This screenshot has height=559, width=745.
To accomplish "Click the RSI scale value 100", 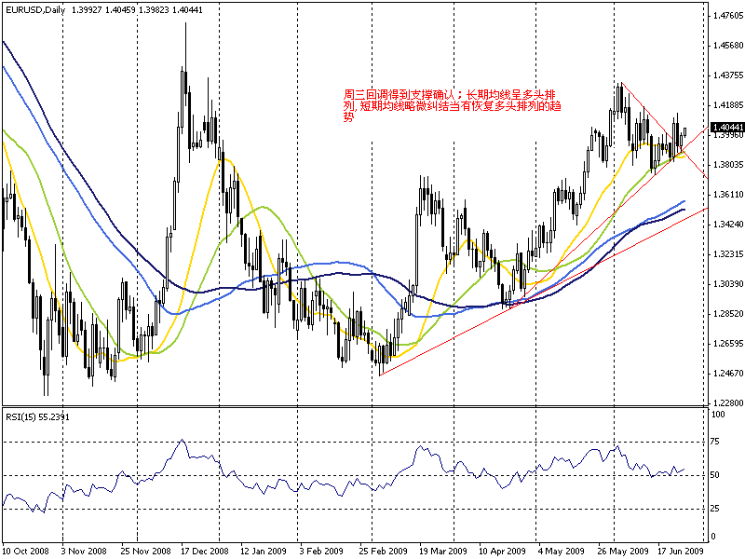I will (719, 414).
